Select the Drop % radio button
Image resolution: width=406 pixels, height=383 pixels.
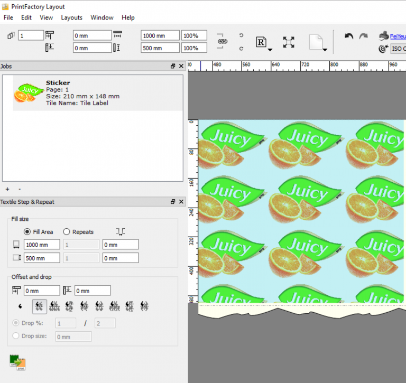click(x=16, y=323)
